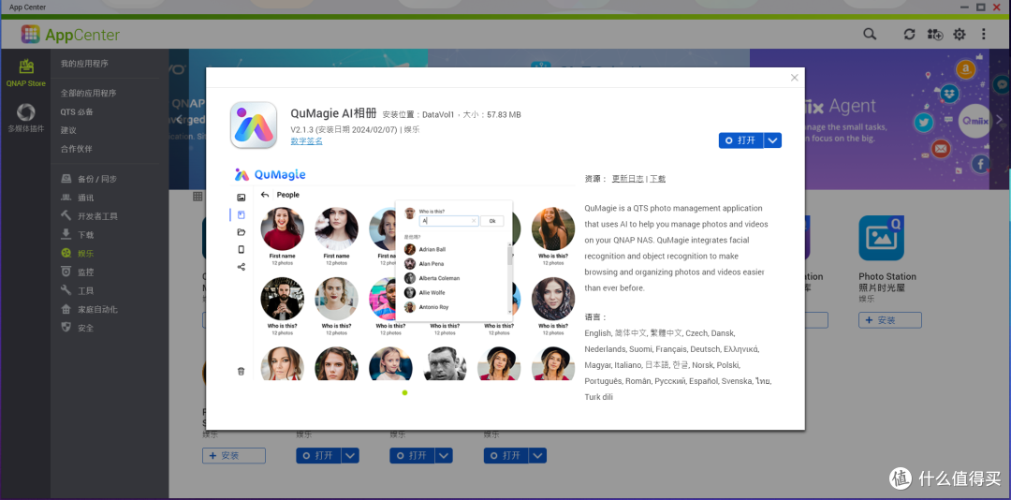The image size is (1011, 500).
Task: Click the QuMagie app icon in dialog
Action: pos(254,125)
